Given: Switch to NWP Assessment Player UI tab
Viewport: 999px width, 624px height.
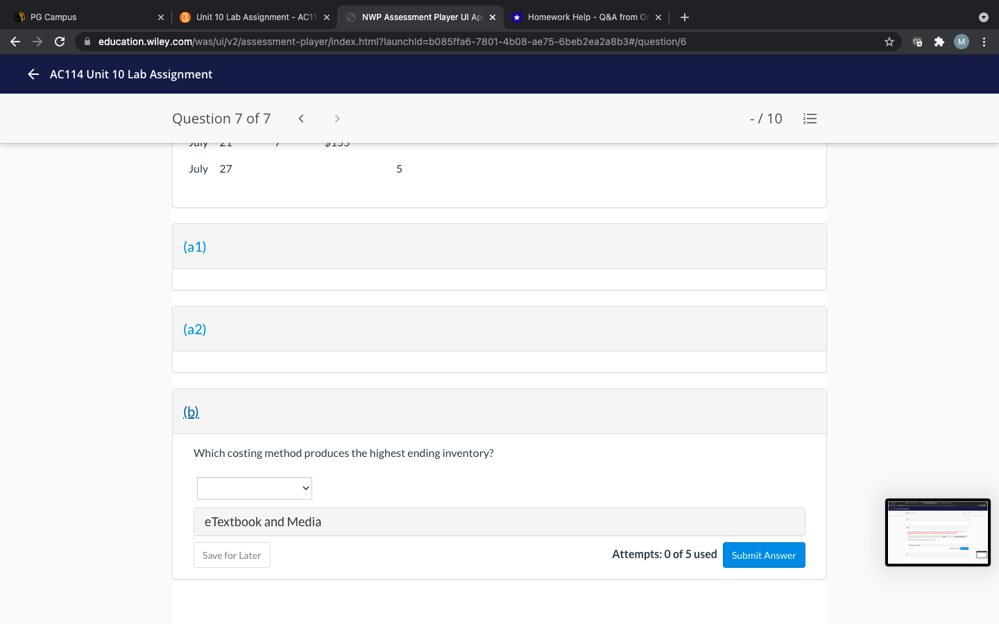Looking at the screenshot, I should (420, 17).
